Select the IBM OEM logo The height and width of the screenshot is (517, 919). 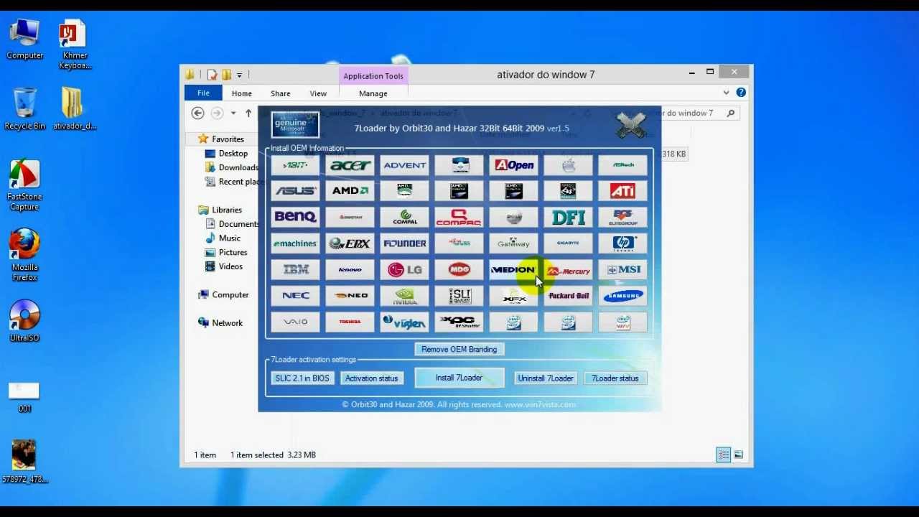[x=295, y=270]
